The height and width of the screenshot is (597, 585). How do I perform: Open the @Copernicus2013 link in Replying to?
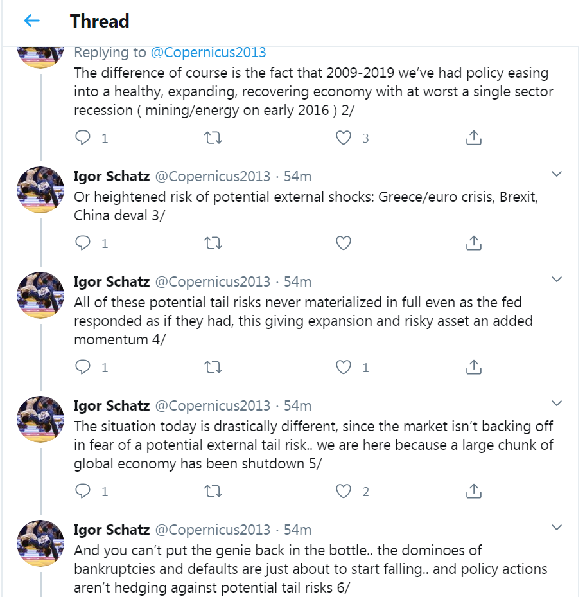tap(209, 52)
